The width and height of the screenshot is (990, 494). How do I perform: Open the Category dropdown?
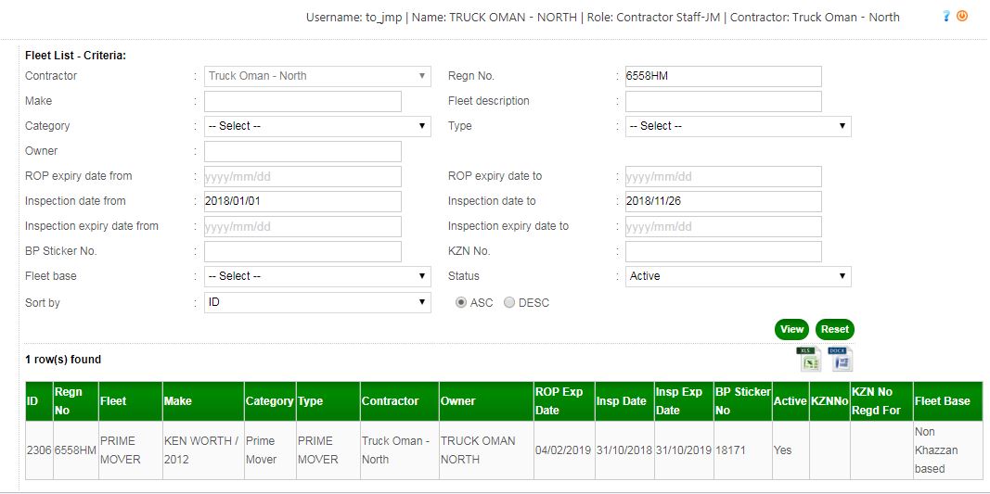click(317, 126)
